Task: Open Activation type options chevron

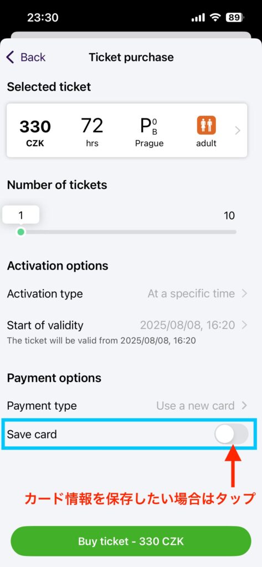Action: tap(245, 293)
